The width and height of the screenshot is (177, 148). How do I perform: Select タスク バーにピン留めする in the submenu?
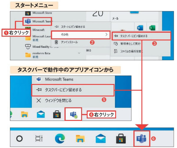coord(141,36)
